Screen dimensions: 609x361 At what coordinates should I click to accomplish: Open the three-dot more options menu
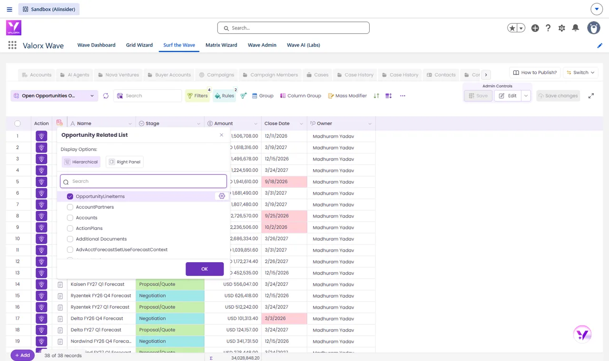click(x=403, y=95)
